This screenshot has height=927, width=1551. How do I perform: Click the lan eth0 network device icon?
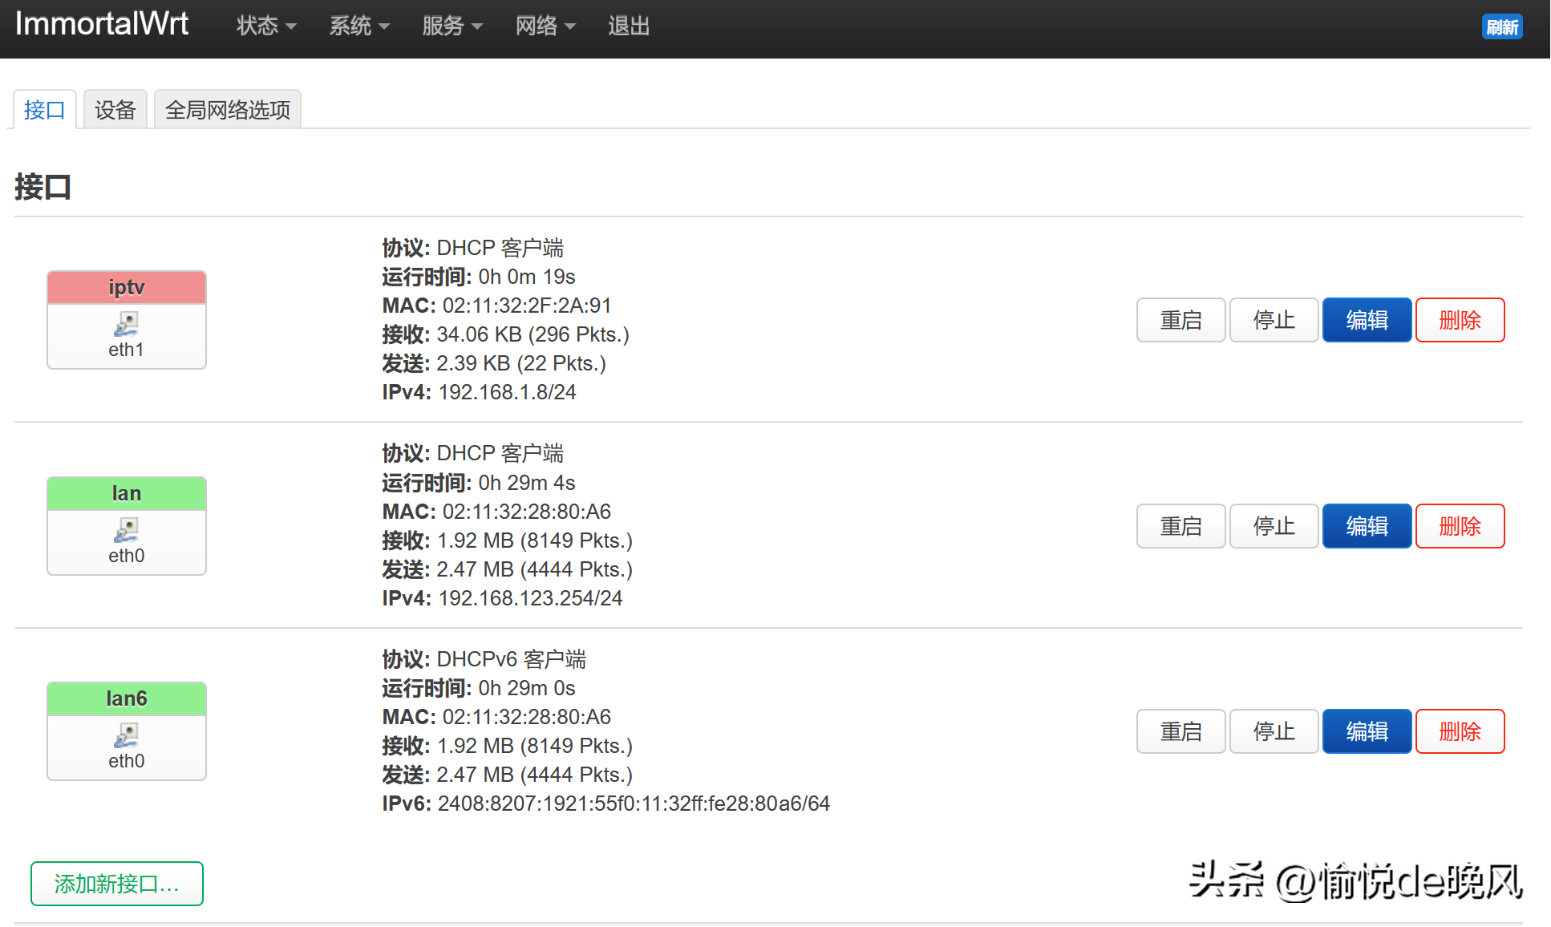(126, 529)
